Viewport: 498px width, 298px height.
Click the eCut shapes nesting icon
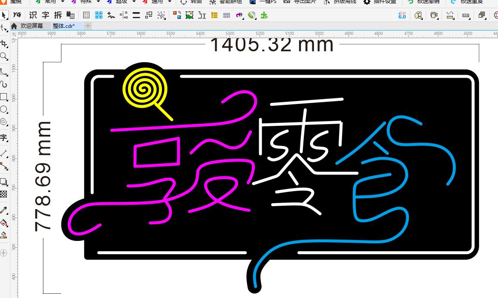(x=418, y=15)
